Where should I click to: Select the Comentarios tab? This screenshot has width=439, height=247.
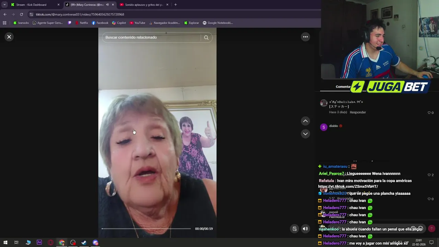(343, 87)
